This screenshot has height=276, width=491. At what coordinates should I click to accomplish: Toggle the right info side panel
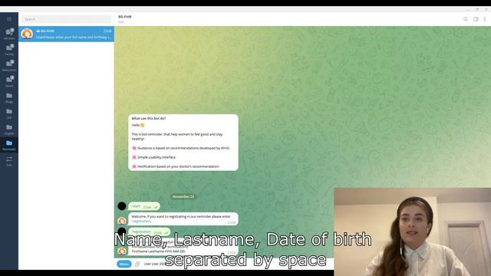click(476, 19)
